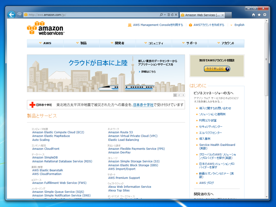Screen dimensions: 276x207
Task: Click the address bar URL field
Action: click(92, 15)
